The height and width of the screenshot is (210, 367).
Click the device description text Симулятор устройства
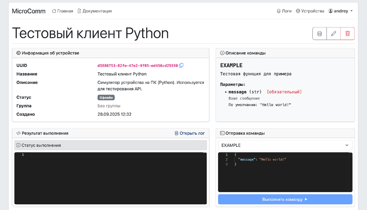[151, 86]
